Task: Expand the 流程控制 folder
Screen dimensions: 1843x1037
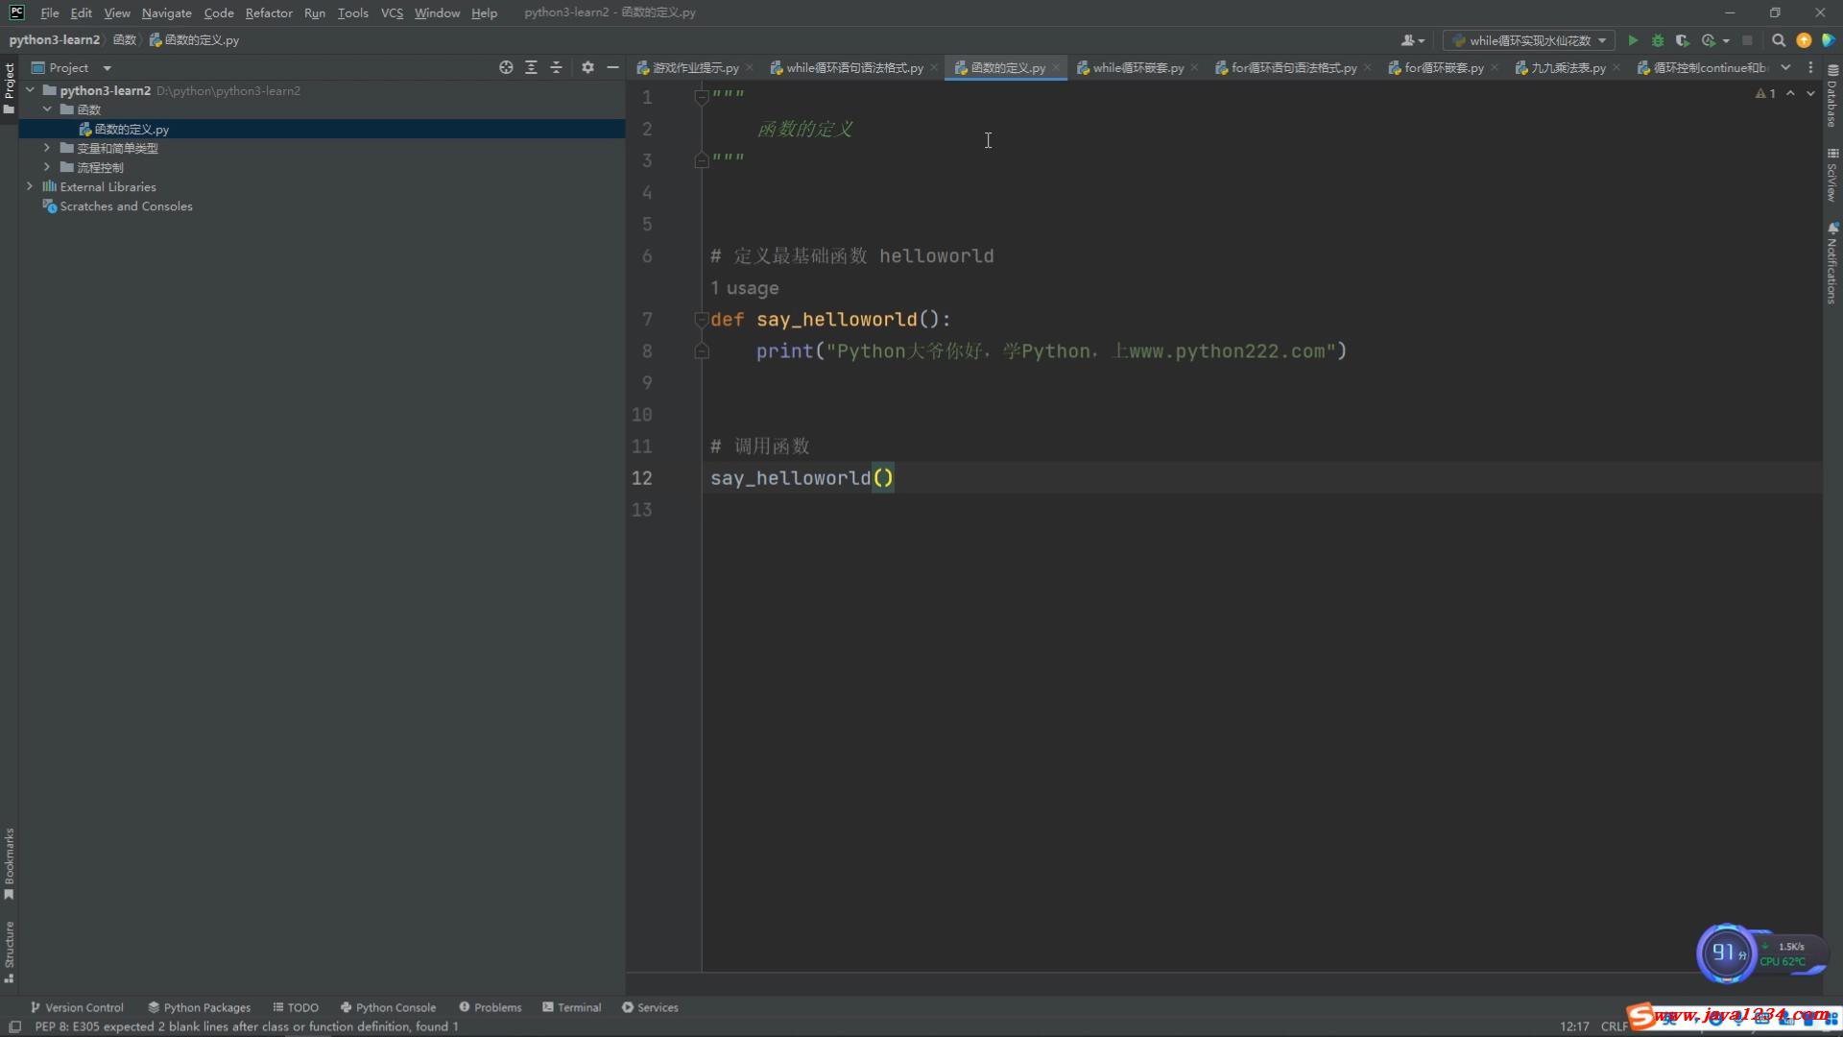Action: [x=47, y=167]
